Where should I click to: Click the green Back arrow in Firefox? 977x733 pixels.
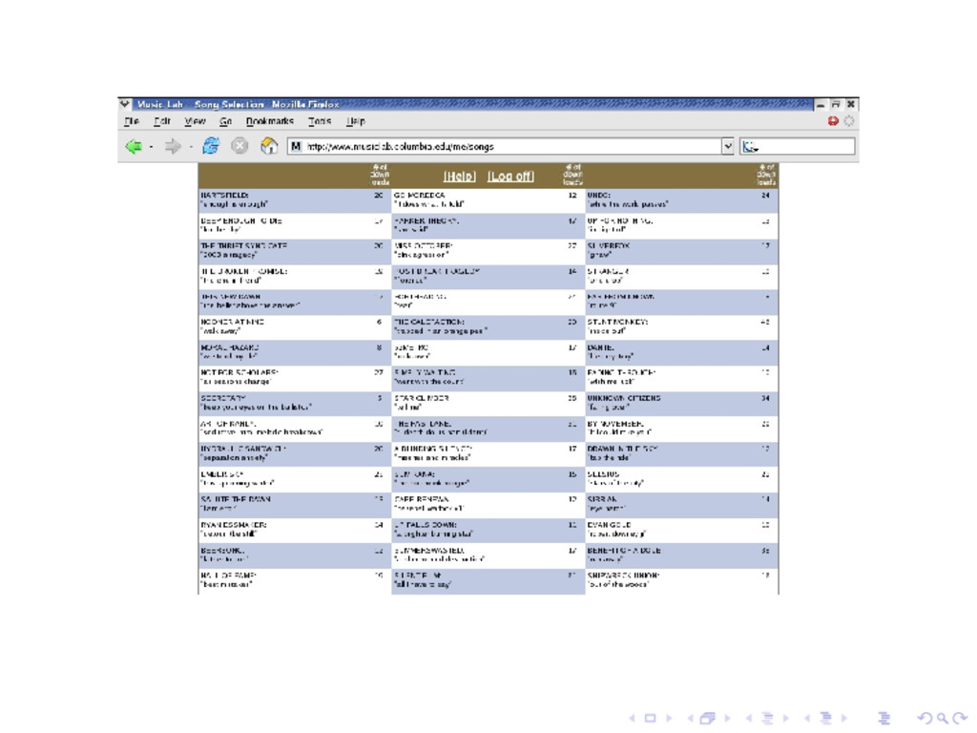pos(134,146)
